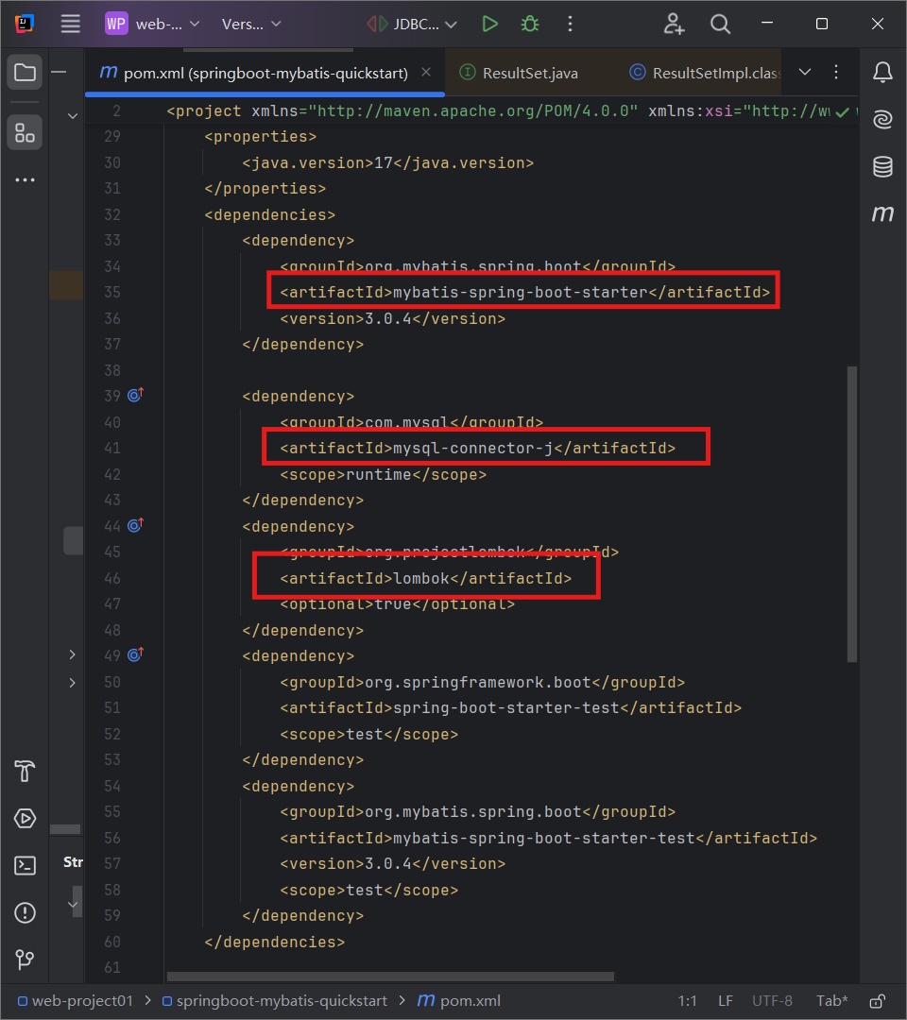The image size is (907, 1020).
Task: Click the lombok artifactId line
Action: point(425,578)
